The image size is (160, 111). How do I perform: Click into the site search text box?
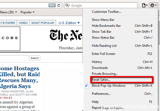14,58
